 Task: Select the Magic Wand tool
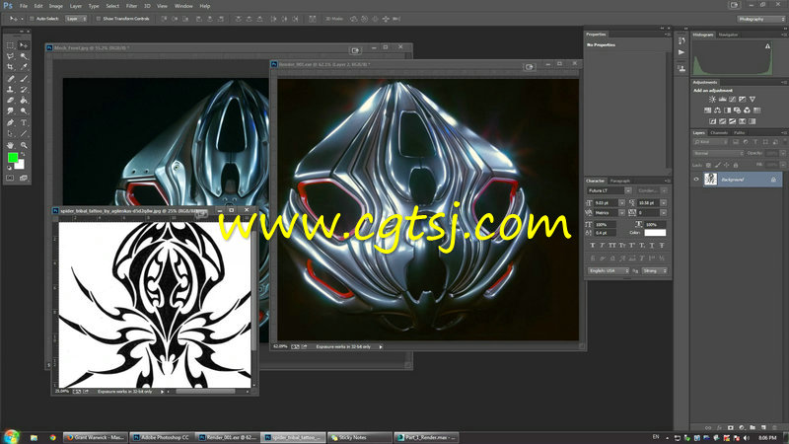24,56
